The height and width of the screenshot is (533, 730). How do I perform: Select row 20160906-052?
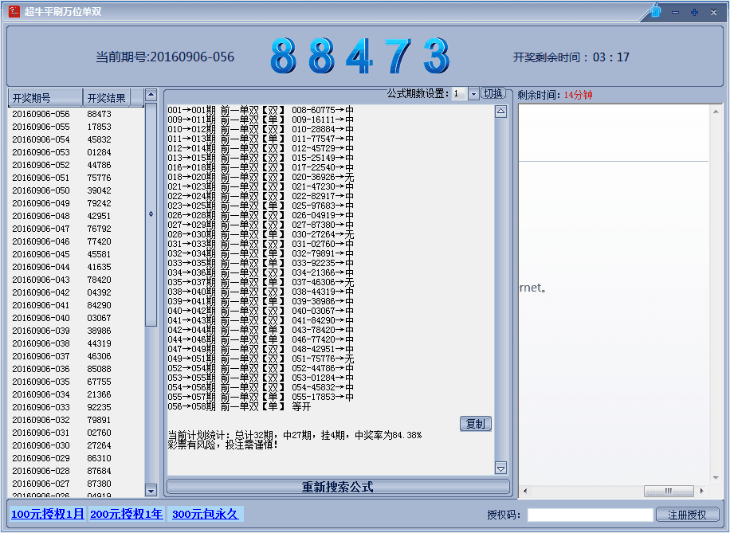click(x=76, y=165)
